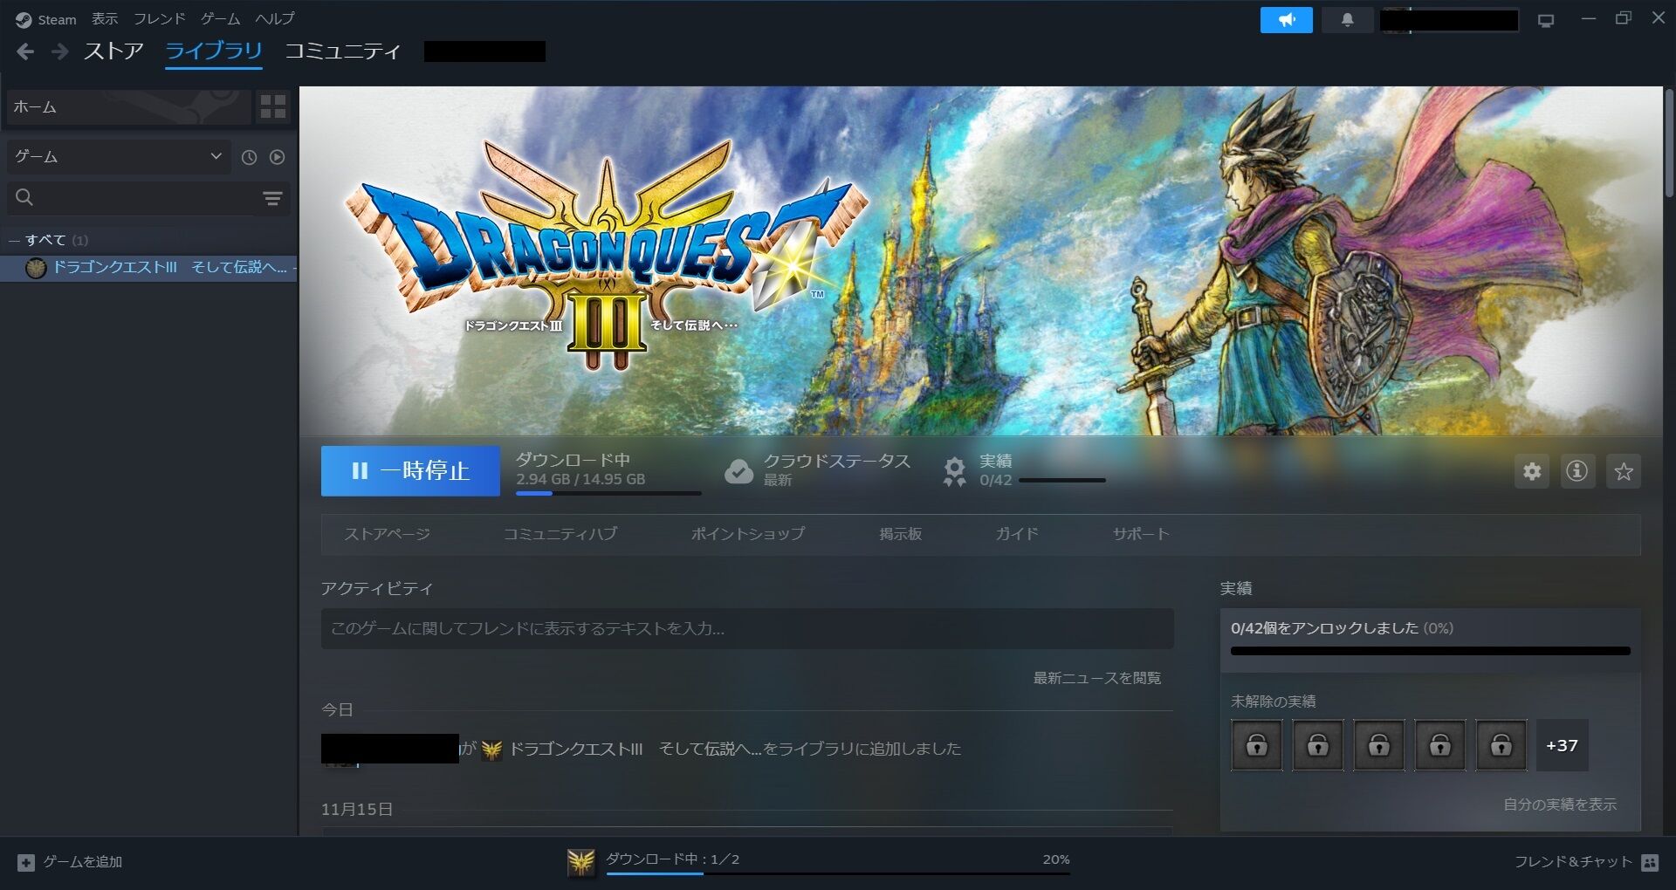This screenshot has height=890, width=1676.
Task: Sort library by recent activity clock icon
Action: click(249, 157)
